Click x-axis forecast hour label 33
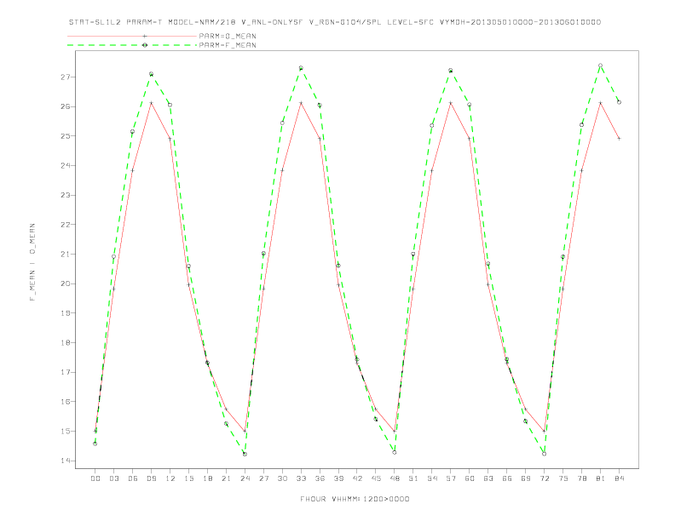 pyautogui.click(x=301, y=478)
